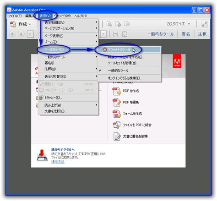Expand 表示切り替え(S) submenu
Screen dimensions: 217x201
68,76
